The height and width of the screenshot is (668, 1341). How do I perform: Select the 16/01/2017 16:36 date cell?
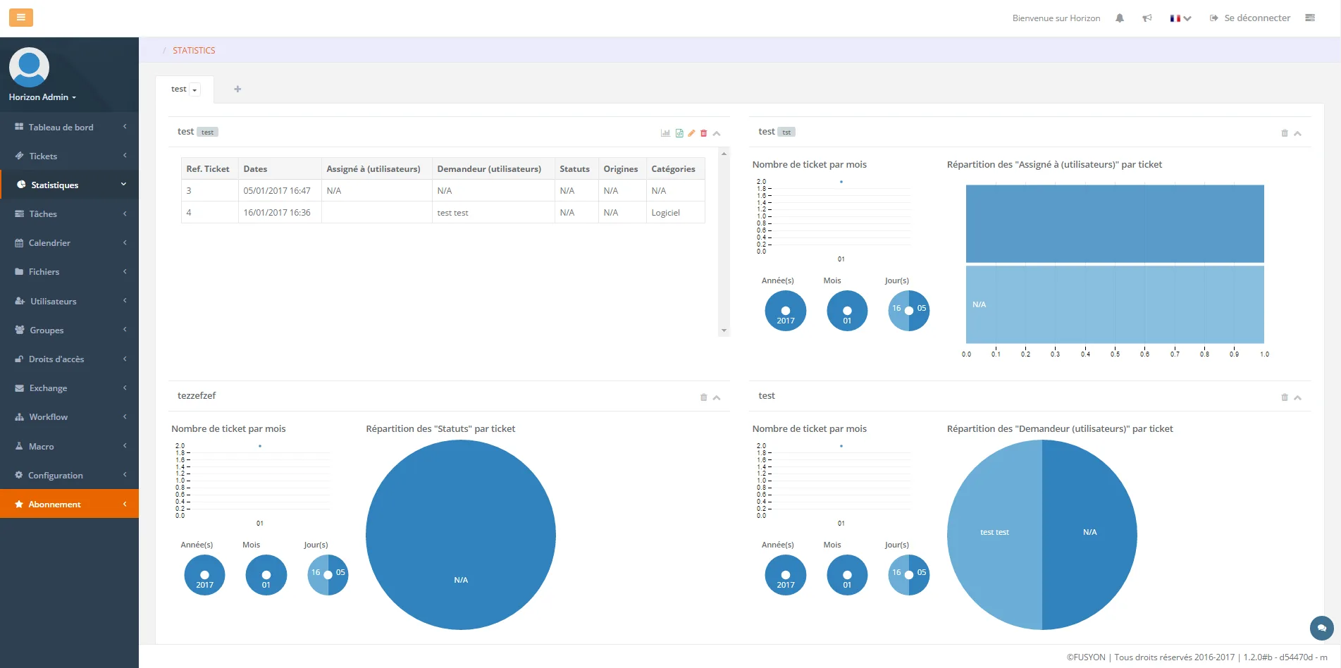[x=280, y=212]
